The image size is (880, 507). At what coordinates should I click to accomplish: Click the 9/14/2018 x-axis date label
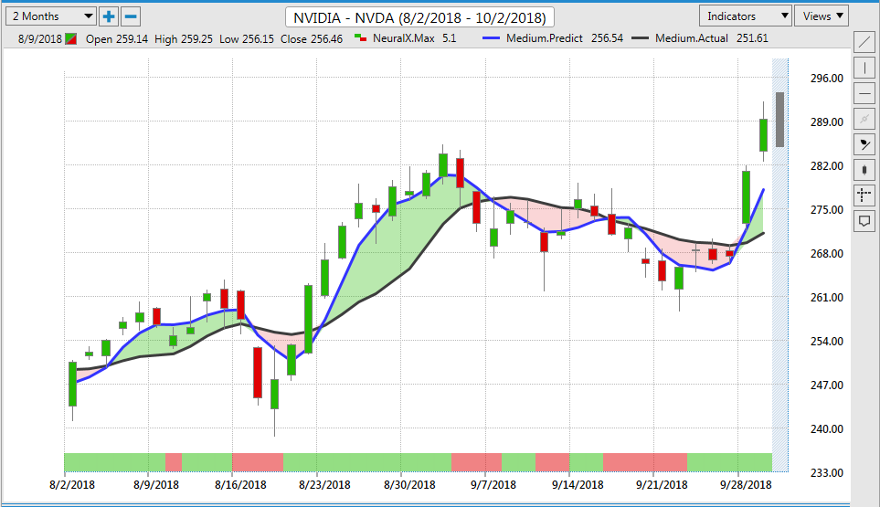[x=578, y=484]
